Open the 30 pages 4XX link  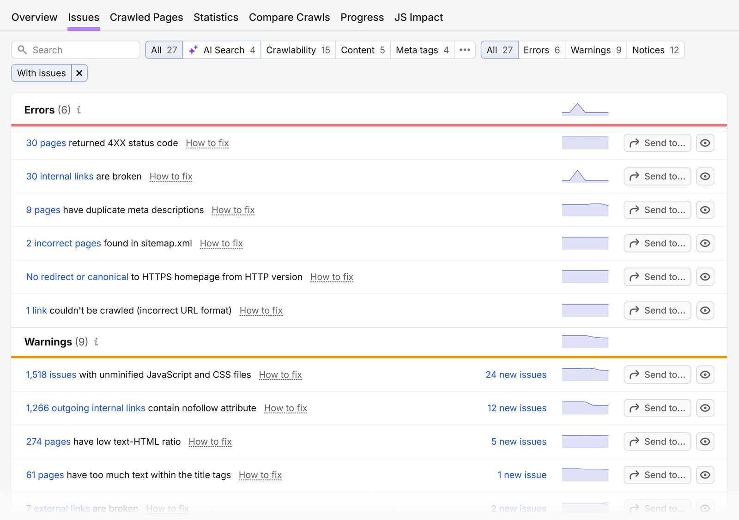pos(46,143)
